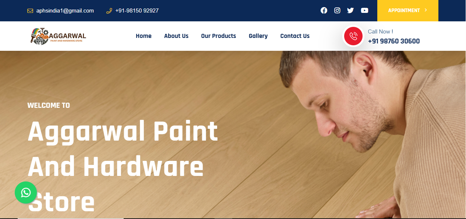Call the +91 98760 30600 number

394,41
